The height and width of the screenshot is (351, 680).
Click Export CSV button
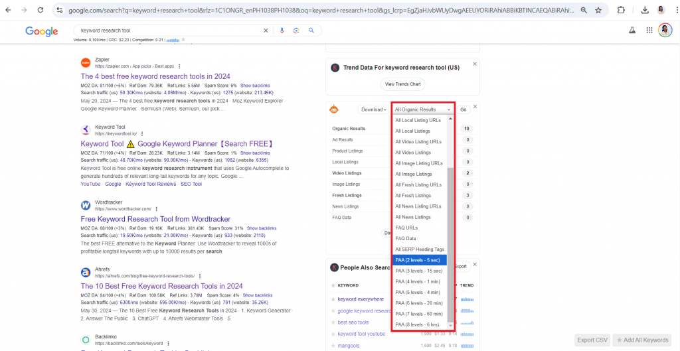593,340
